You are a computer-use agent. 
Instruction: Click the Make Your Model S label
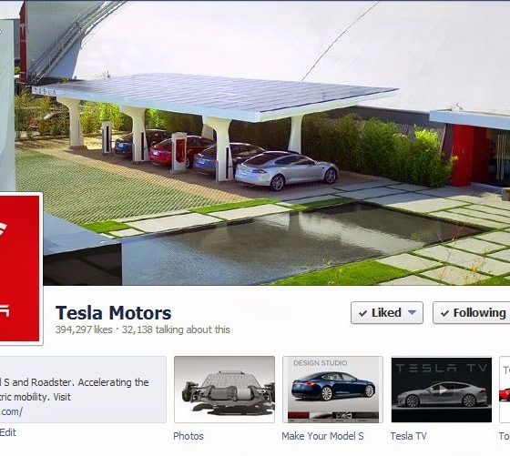point(322,436)
